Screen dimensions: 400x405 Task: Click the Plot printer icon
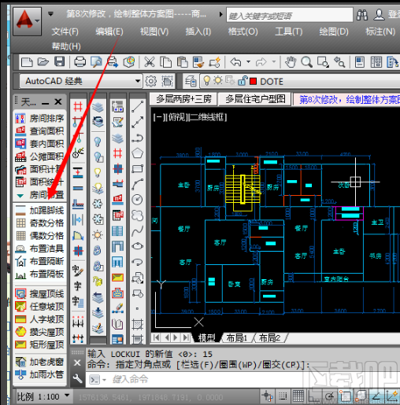pyautogui.click(x=80, y=62)
